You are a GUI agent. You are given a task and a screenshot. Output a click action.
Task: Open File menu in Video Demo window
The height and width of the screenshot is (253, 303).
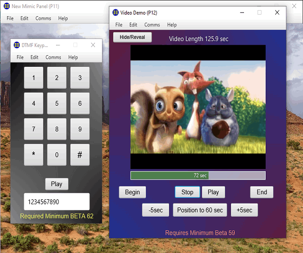[x=119, y=25]
